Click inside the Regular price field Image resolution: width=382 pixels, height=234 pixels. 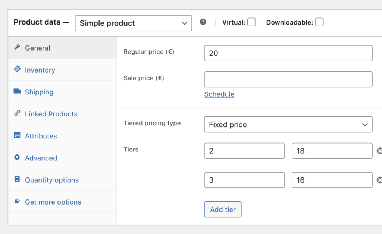click(x=288, y=53)
